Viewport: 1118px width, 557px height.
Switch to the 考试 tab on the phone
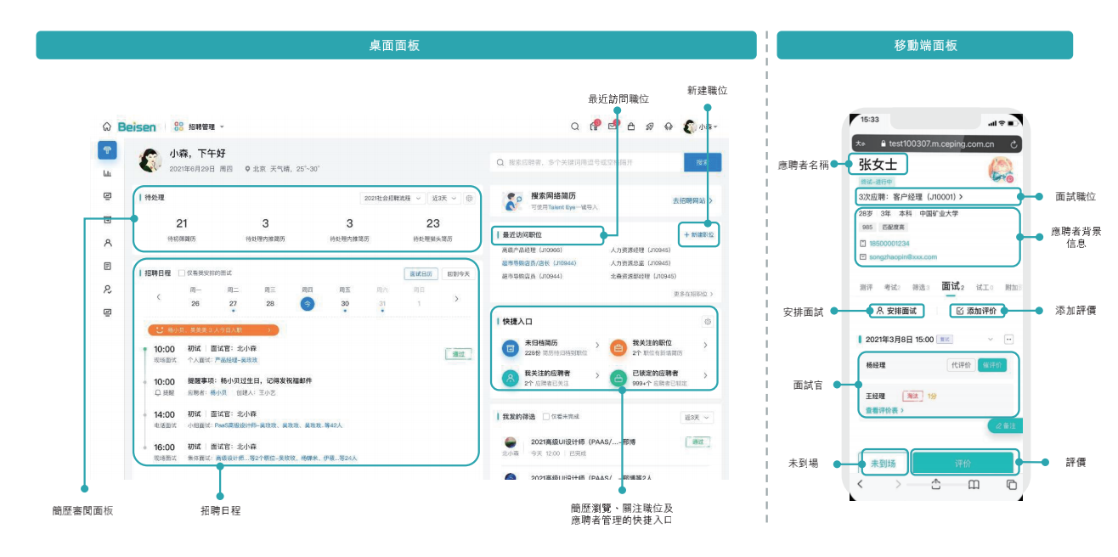coord(892,287)
